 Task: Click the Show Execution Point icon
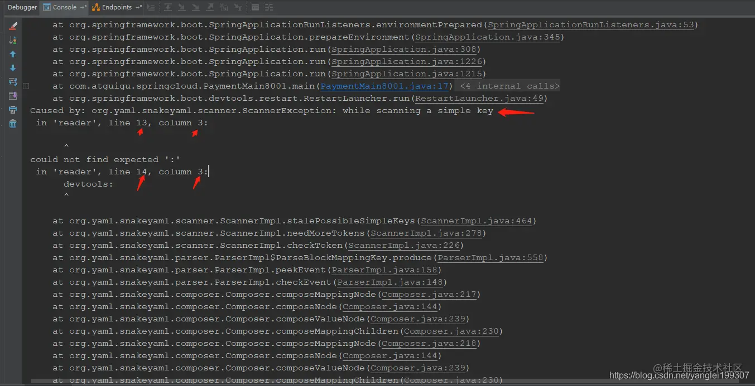[151, 7]
